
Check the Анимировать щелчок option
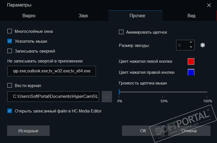[x=121, y=32]
